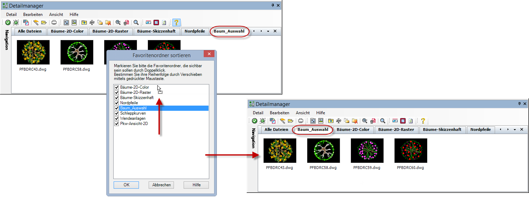This screenshot has height=197, width=529.
Task: Switch to Nordpfeile tab in lower Detailmanager
Action: [480, 129]
